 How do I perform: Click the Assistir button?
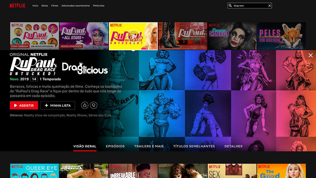24,105
